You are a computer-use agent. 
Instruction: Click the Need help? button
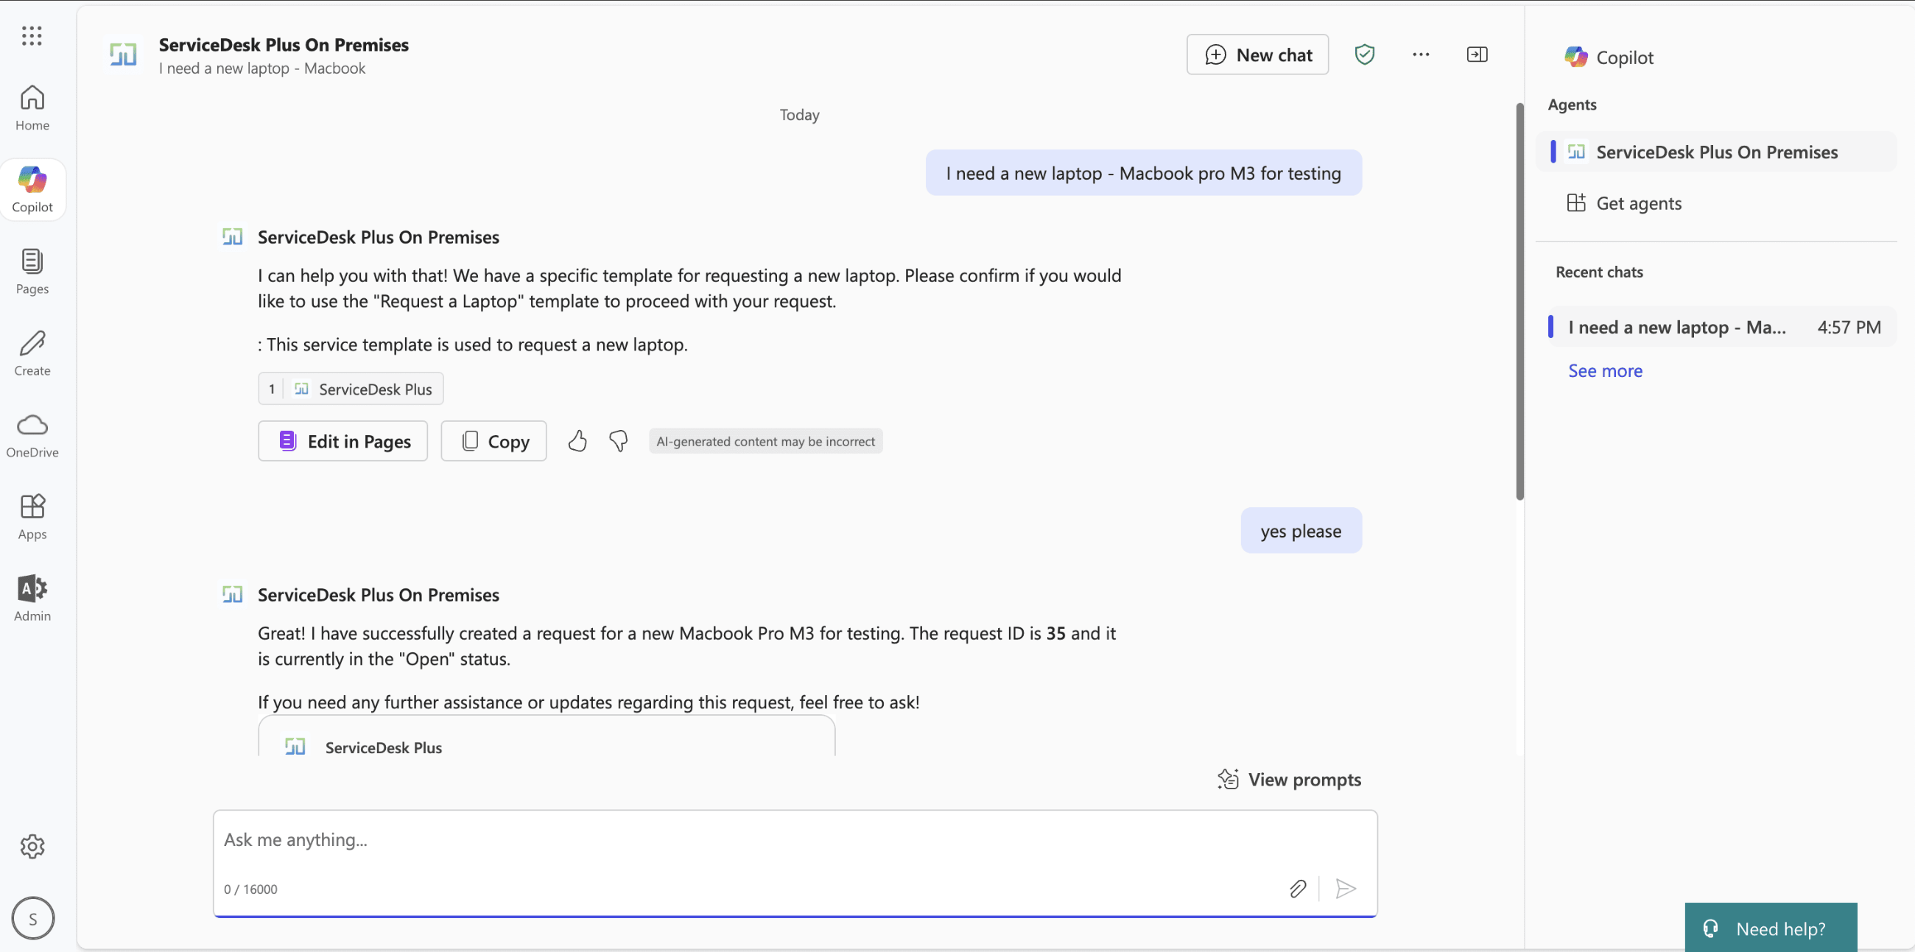[1771, 928]
